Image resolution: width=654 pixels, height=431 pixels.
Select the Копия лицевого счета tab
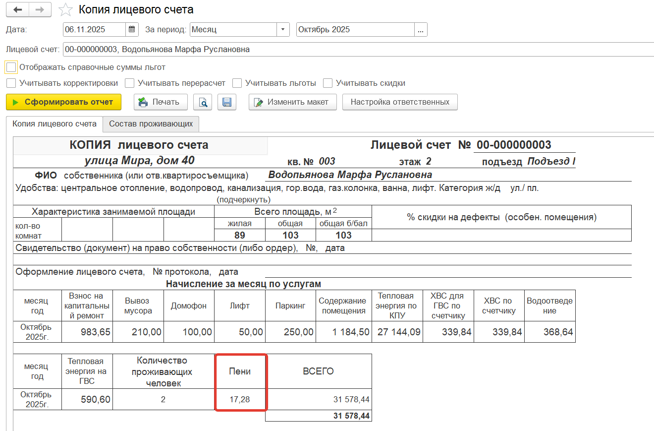(54, 124)
